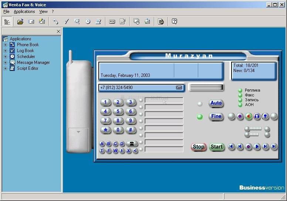Toggle the green light beside Fine
Image resolution: width=287 pixels, height=201 pixels.
(x=200, y=117)
